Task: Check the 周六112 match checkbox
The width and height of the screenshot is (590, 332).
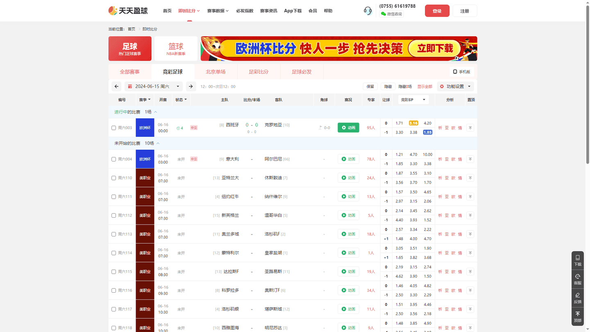Action: click(114, 216)
